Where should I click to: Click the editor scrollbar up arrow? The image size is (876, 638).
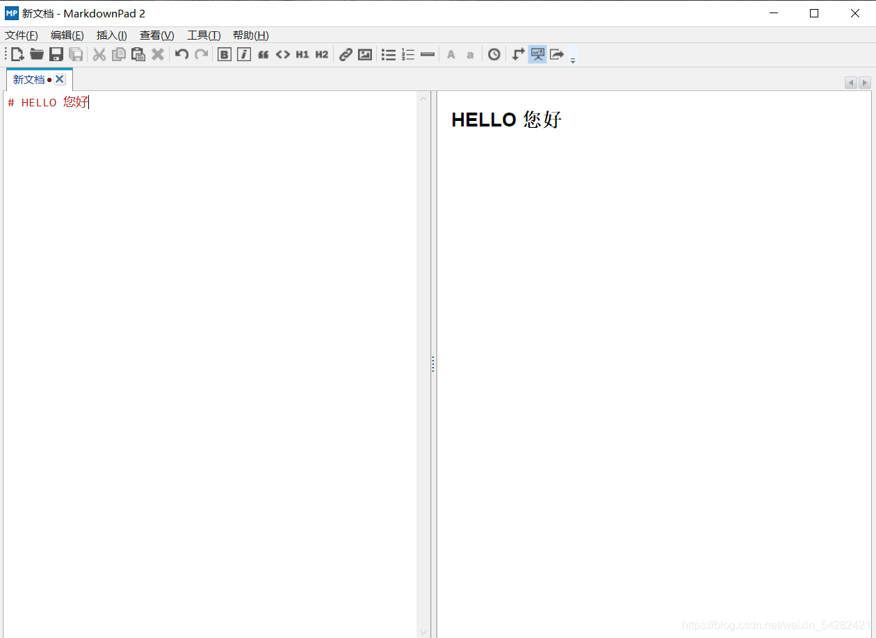click(423, 99)
